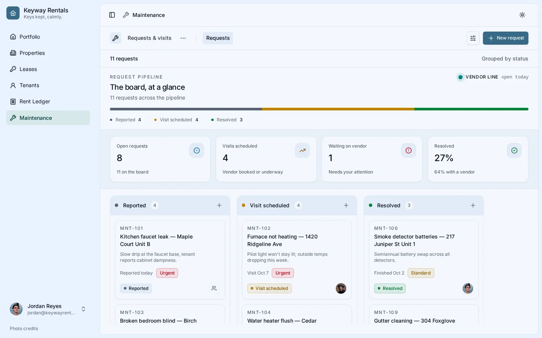Screen dimensions: 542x338
Task: Open Portfolio in the sidebar
Action: click(x=48, y=37)
